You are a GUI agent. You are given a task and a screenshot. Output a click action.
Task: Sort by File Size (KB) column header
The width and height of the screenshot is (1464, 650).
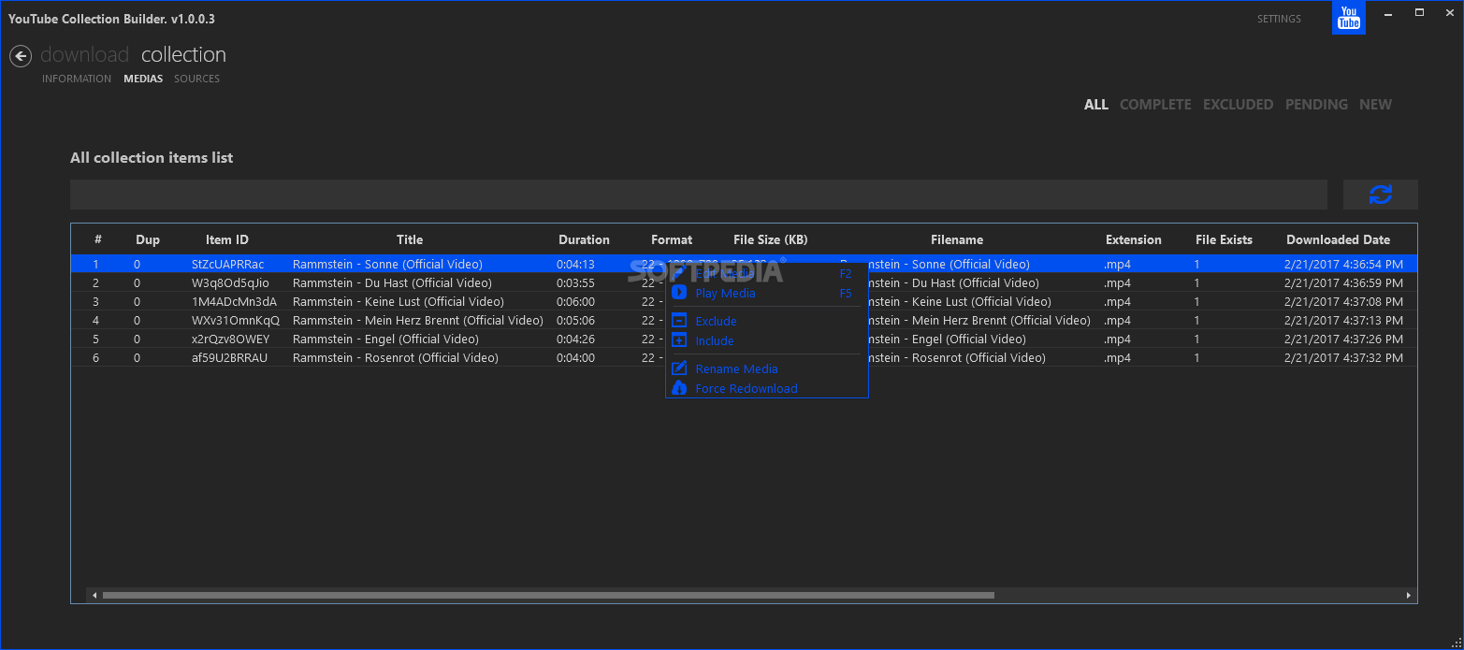(770, 240)
